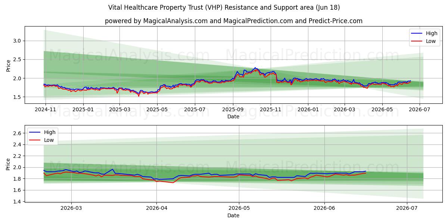This screenshot has width=448, height=224.
Task: Click the 'Price' axis label of bottom chart
Action: pos(8,164)
